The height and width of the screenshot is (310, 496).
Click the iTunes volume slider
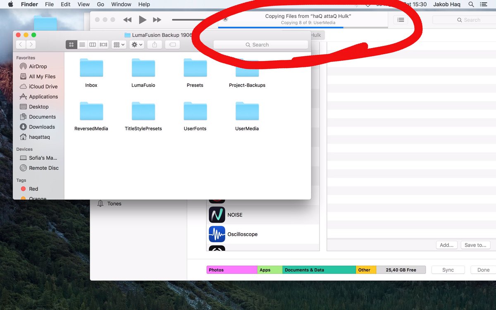pyautogui.click(x=189, y=20)
